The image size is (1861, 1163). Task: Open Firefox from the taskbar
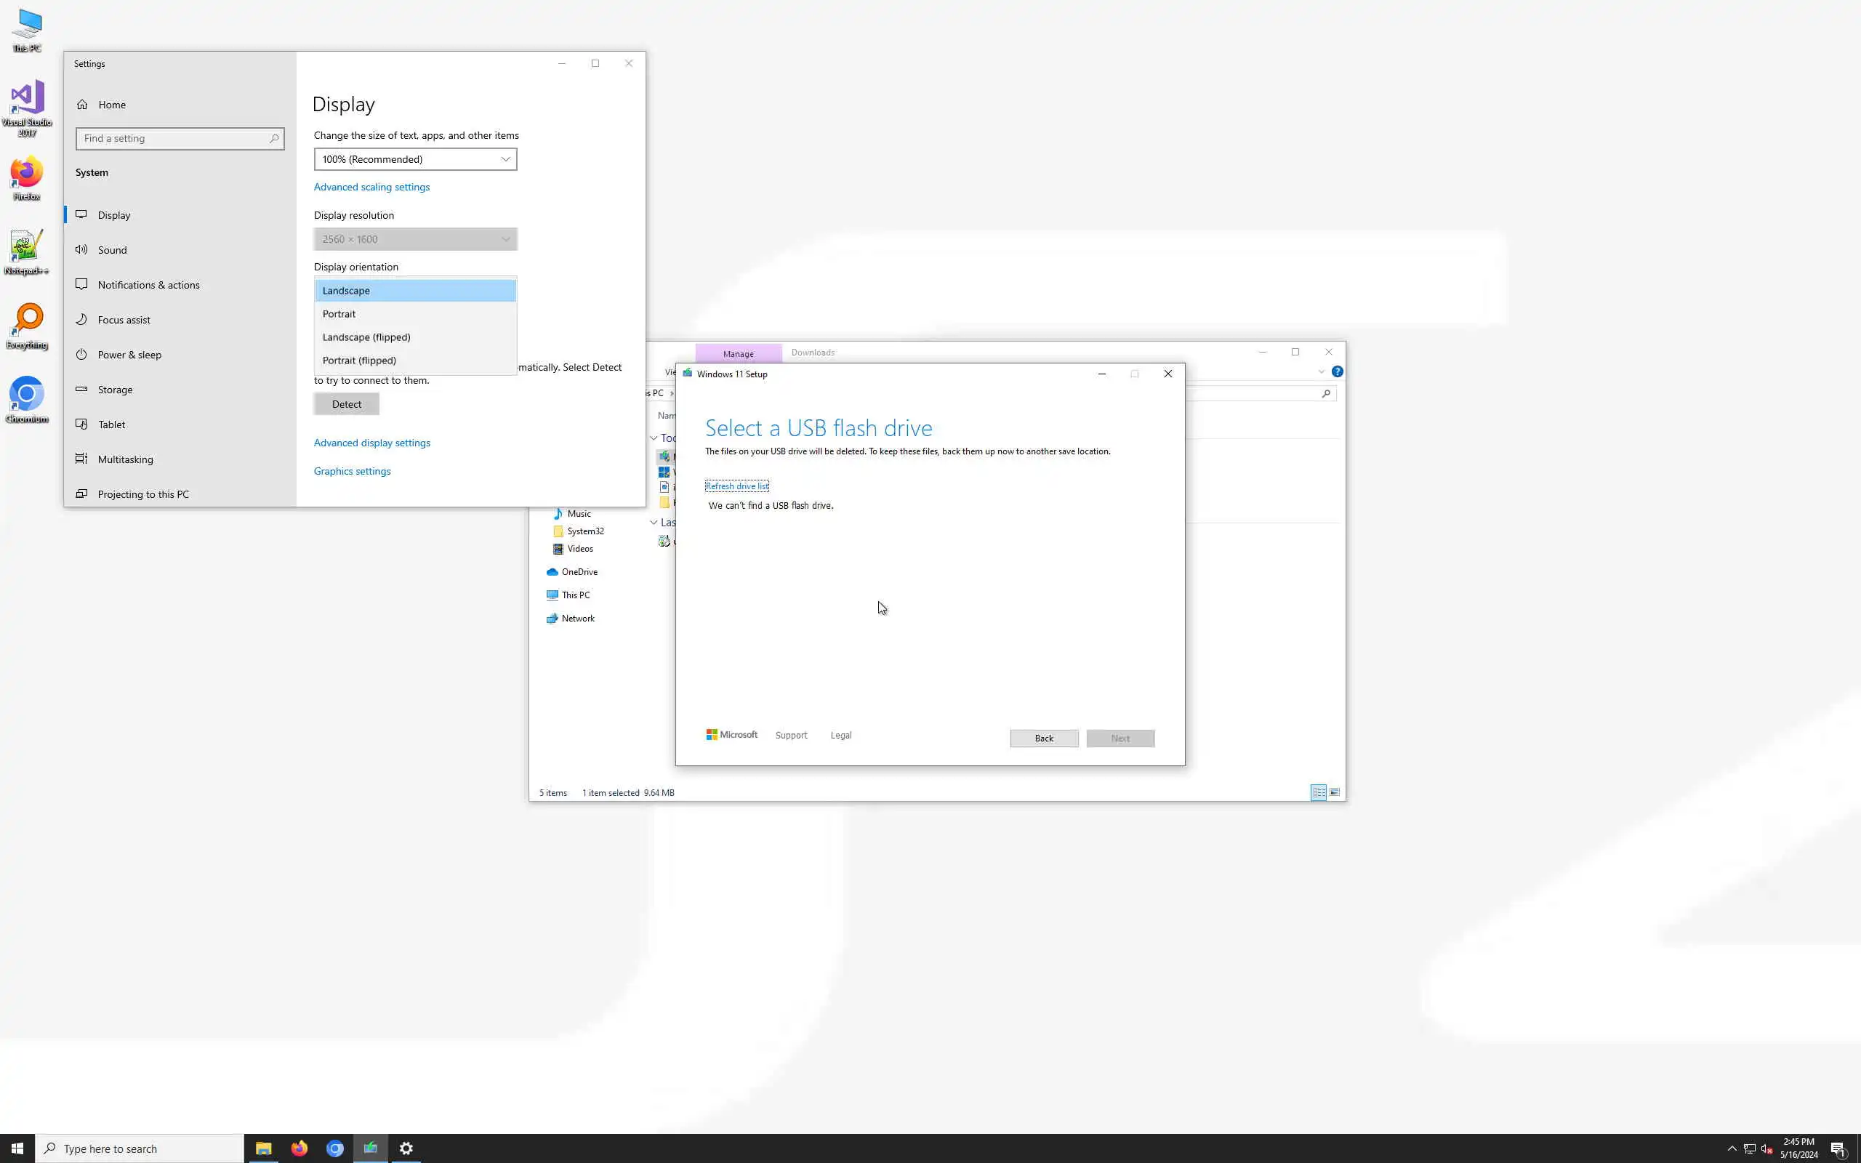point(300,1148)
